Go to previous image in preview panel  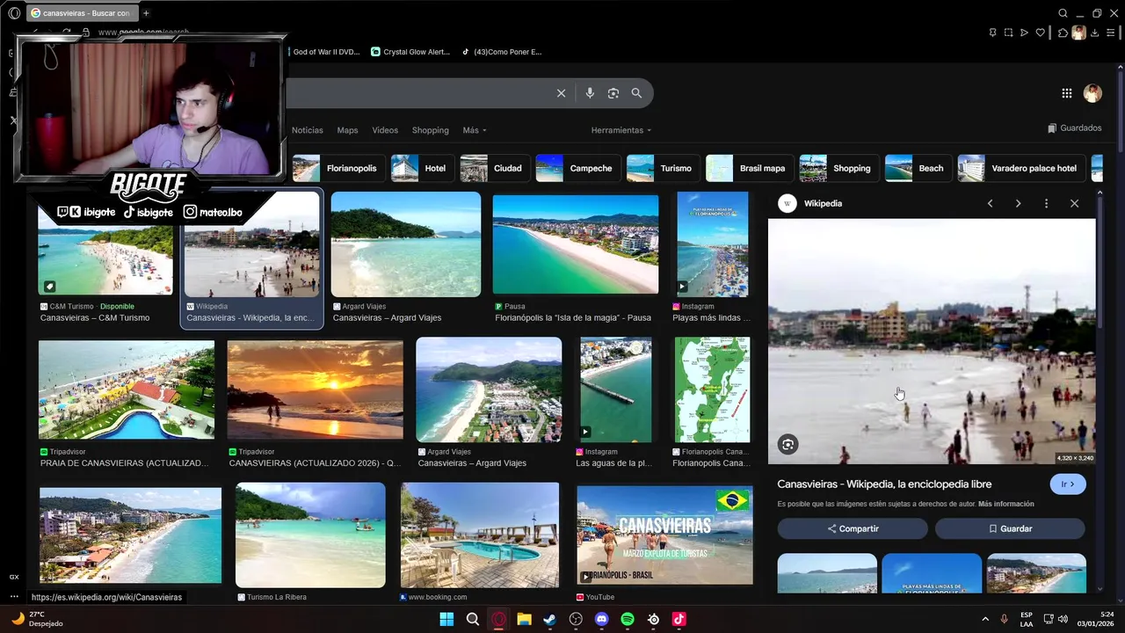tap(990, 203)
